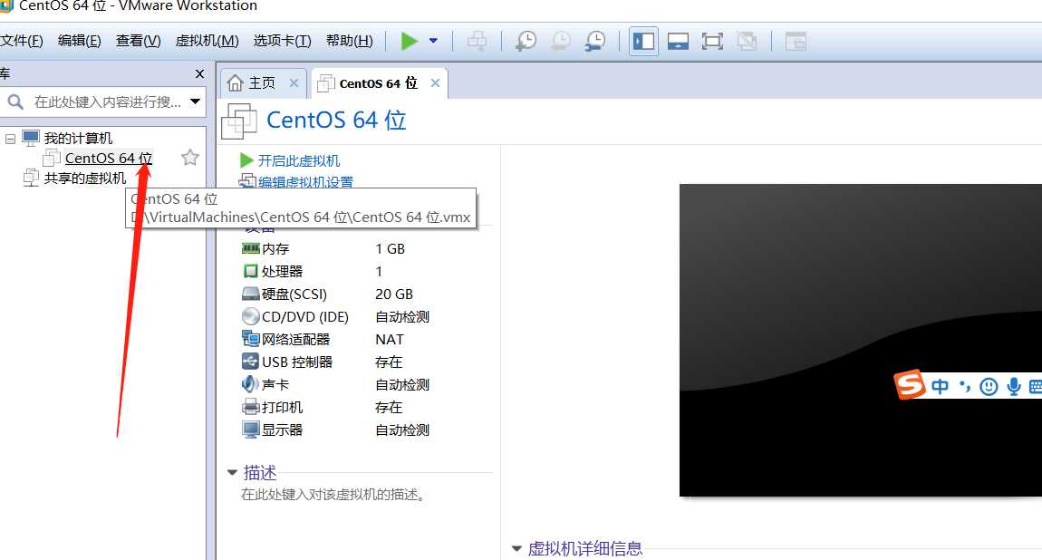The width and height of the screenshot is (1042, 560).
Task: Toggle the library sidebar view icon
Action: tap(643, 41)
